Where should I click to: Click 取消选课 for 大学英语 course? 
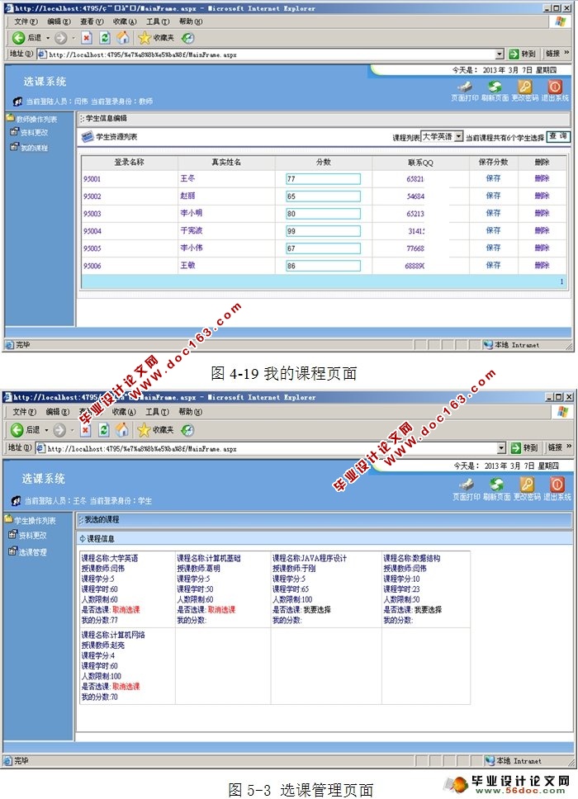(126, 609)
